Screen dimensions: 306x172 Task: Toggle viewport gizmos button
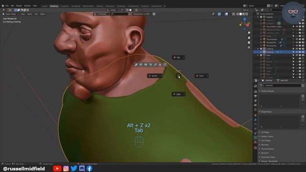click(x=219, y=14)
